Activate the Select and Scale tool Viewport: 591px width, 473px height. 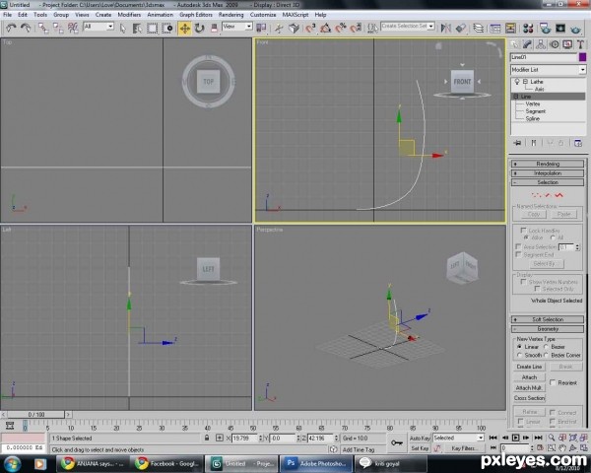(214, 29)
